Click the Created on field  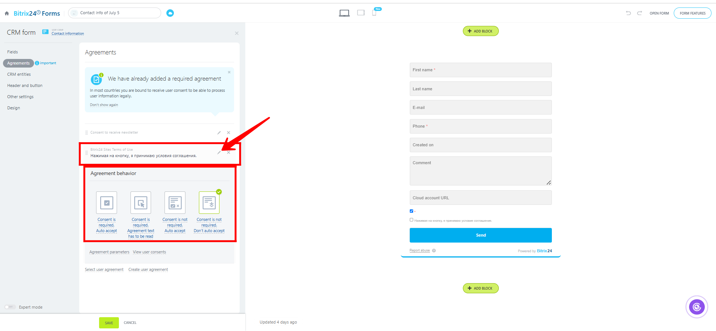tap(480, 145)
